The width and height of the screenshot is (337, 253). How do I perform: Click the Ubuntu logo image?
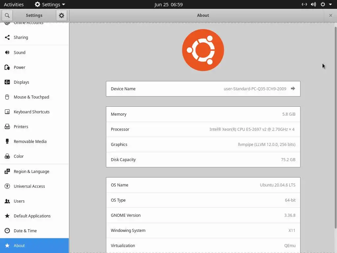tap(203, 50)
